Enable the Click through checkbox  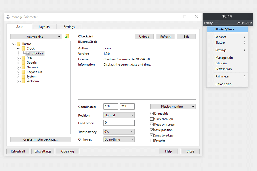click(x=152, y=119)
